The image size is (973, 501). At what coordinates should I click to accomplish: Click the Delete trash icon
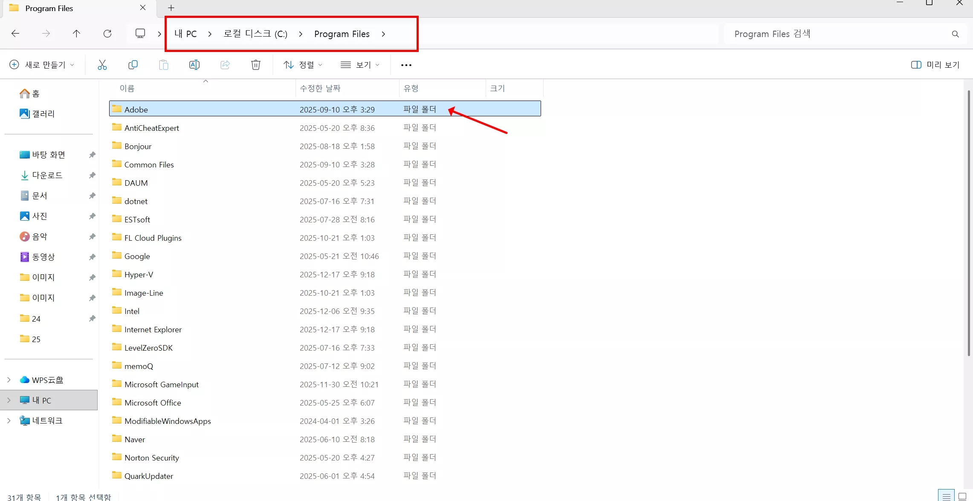pyautogui.click(x=255, y=65)
